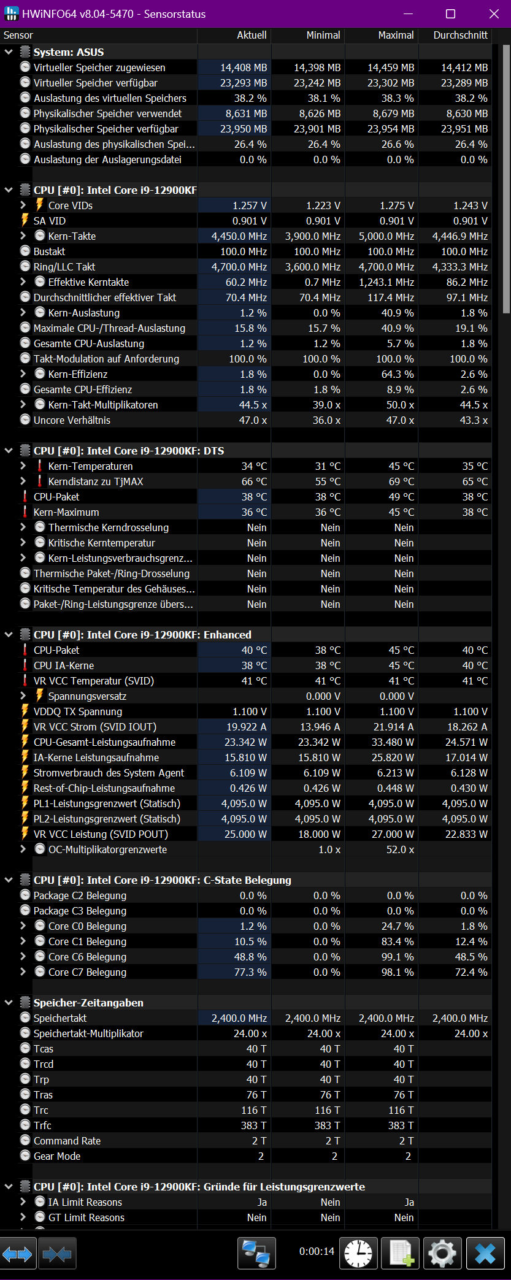Screen dimensions: 511x1280
Task: Expand the Kern-Takte row
Action: point(23,236)
